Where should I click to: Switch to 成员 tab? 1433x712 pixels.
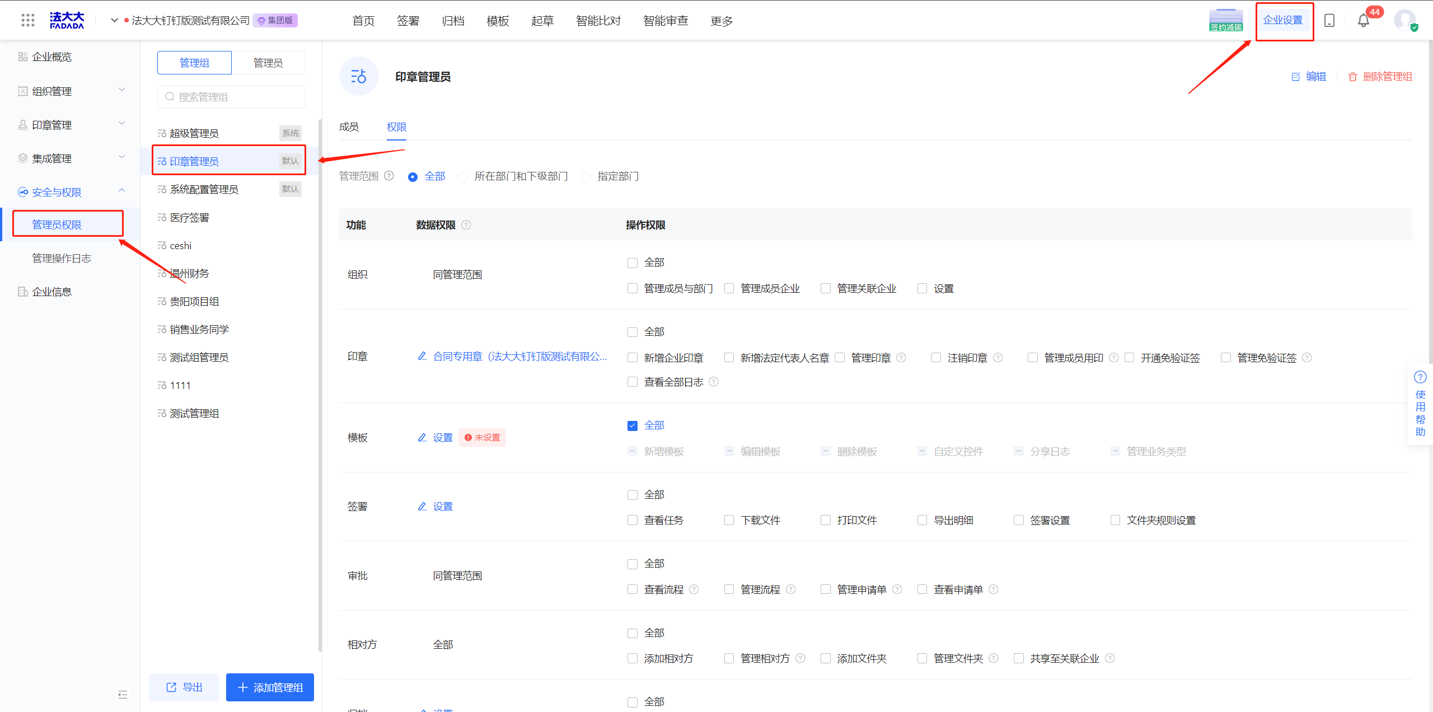(349, 127)
